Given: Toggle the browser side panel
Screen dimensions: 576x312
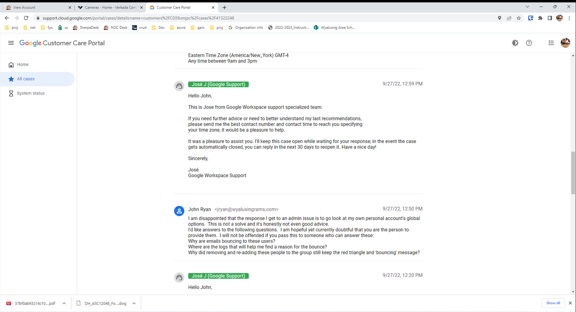Looking at the screenshot, I should (x=550, y=18).
